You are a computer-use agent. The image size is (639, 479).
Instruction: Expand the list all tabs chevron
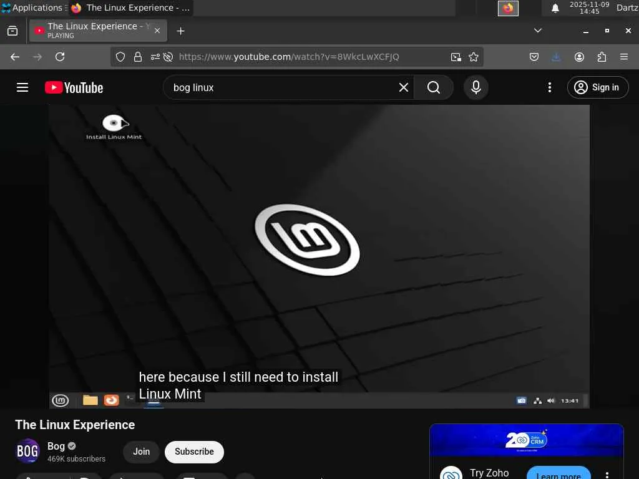538,31
